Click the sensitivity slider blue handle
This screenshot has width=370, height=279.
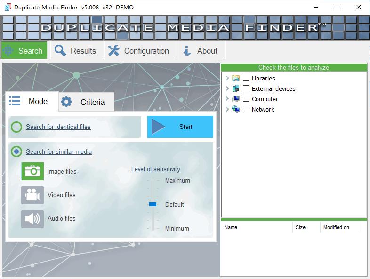pos(153,204)
